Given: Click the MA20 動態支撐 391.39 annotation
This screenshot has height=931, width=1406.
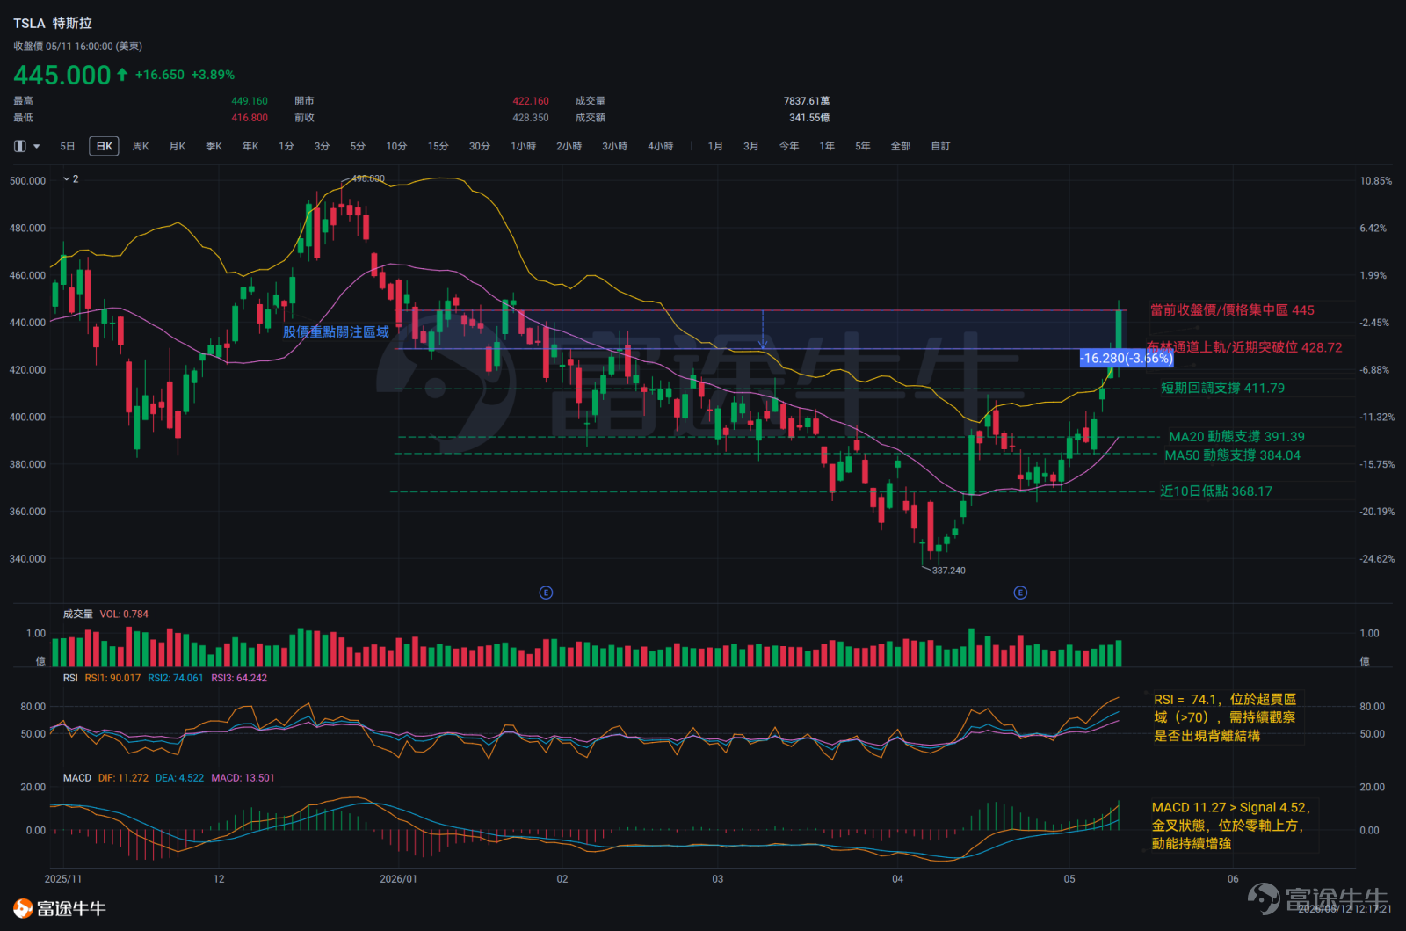Looking at the screenshot, I should click(1236, 436).
